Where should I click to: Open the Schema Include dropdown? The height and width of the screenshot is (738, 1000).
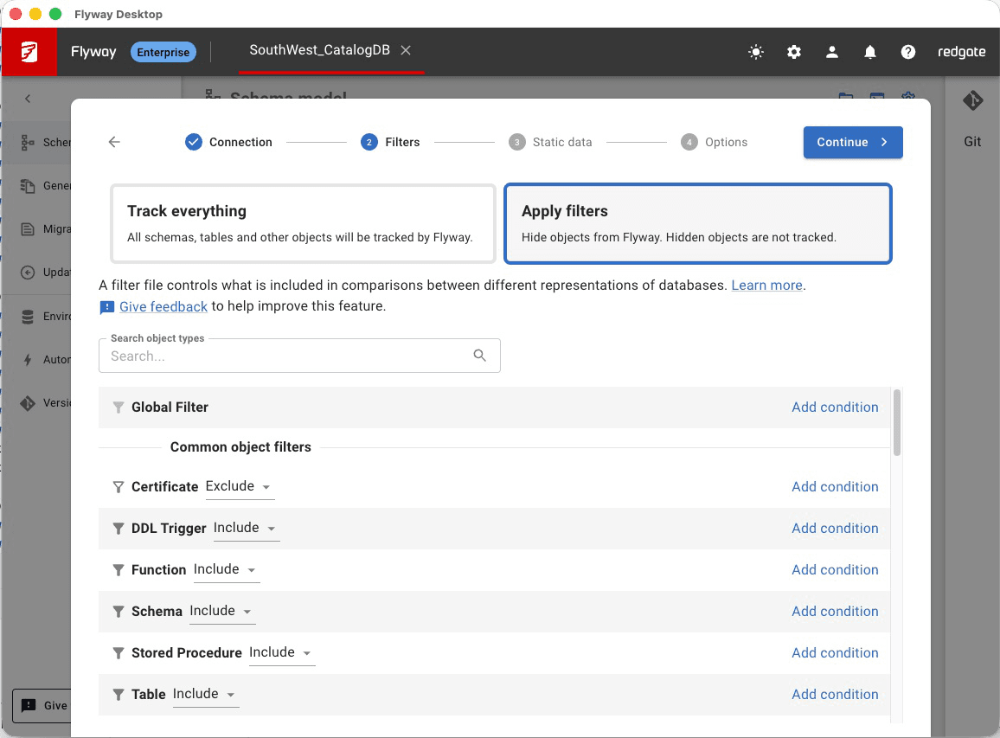point(222,611)
